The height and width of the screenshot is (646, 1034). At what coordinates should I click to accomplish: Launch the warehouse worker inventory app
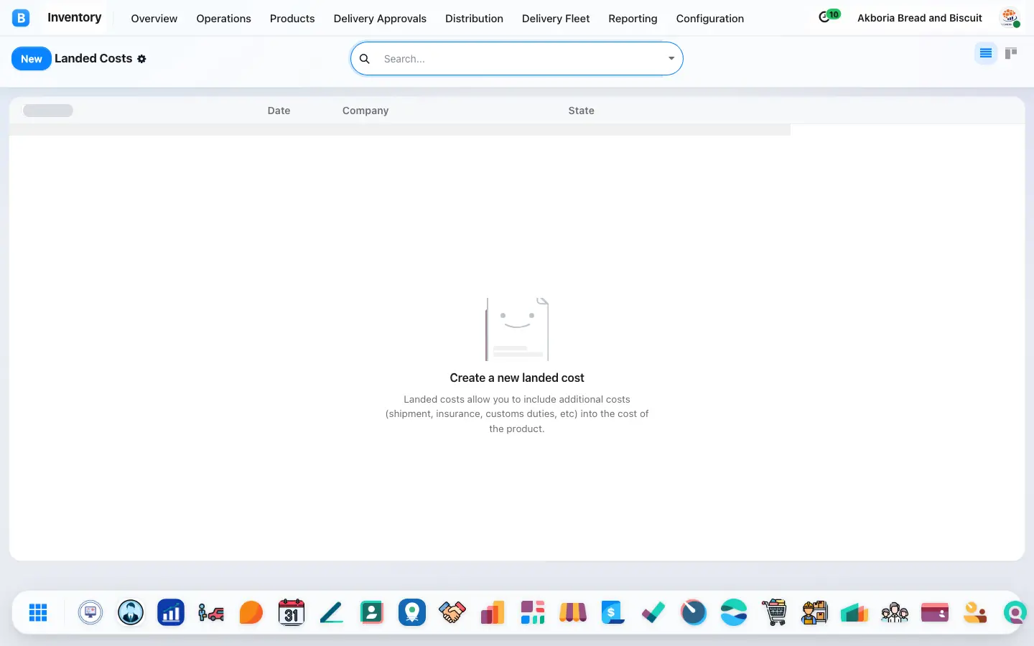pos(814,612)
